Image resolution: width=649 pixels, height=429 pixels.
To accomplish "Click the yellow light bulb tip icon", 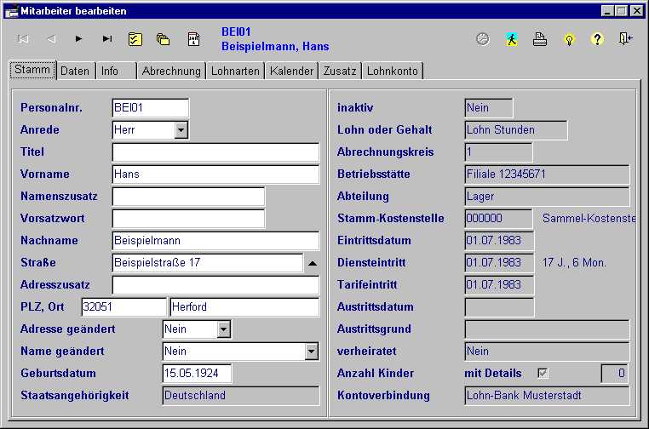I will click(569, 39).
